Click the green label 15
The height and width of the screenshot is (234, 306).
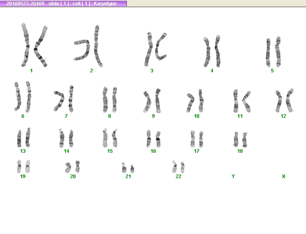click(x=110, y=151)
